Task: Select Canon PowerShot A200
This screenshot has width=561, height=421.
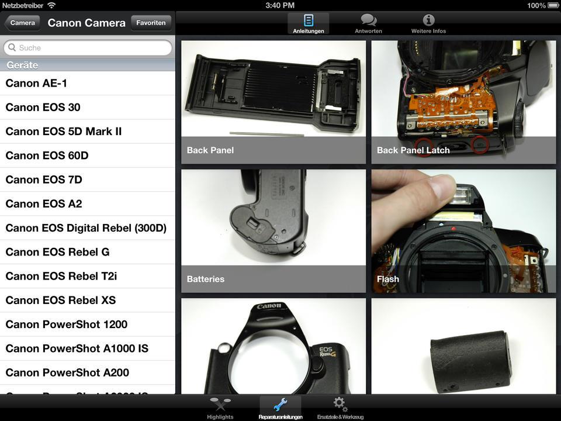Action: (88, 372)
